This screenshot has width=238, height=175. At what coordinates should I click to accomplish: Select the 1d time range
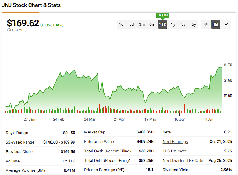(121, 24)
